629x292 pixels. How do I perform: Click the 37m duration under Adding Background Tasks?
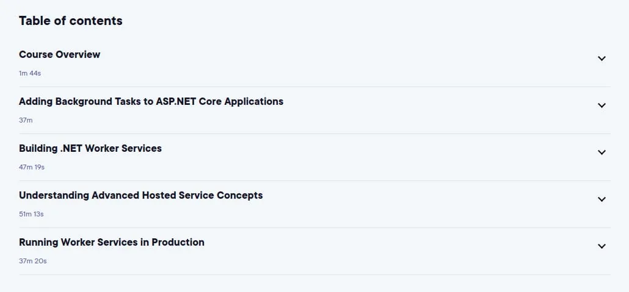[26, 120]
